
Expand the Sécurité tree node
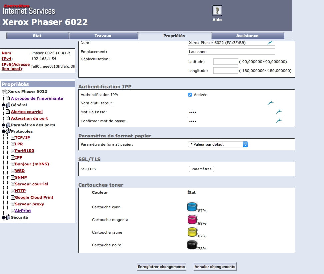[x=3, y=217]
